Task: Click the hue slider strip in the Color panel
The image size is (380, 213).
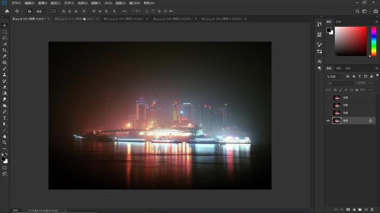Action: click(x=374, y=41)
